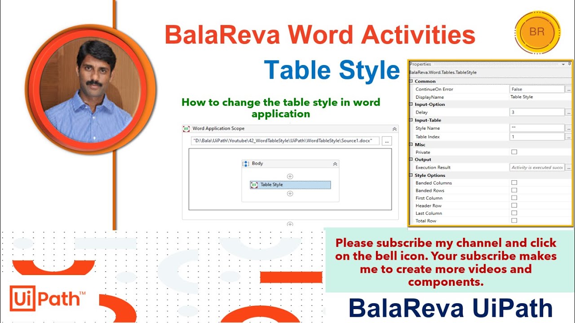Click the 'Banded Columns' property label
575x323 pixels.
(434, 183)
